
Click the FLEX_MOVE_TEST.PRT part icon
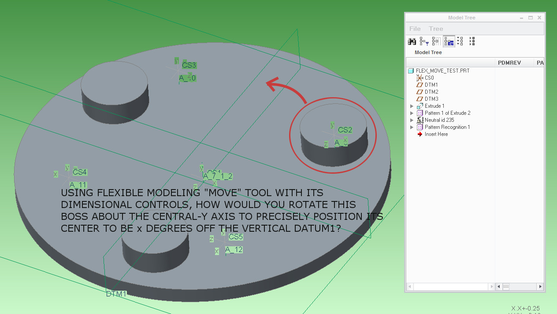pyautogui.click(x=411, y=70)
